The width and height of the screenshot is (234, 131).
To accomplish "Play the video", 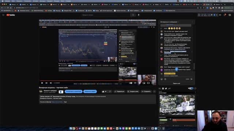I will pyautogui.click(x=42, y=83).
